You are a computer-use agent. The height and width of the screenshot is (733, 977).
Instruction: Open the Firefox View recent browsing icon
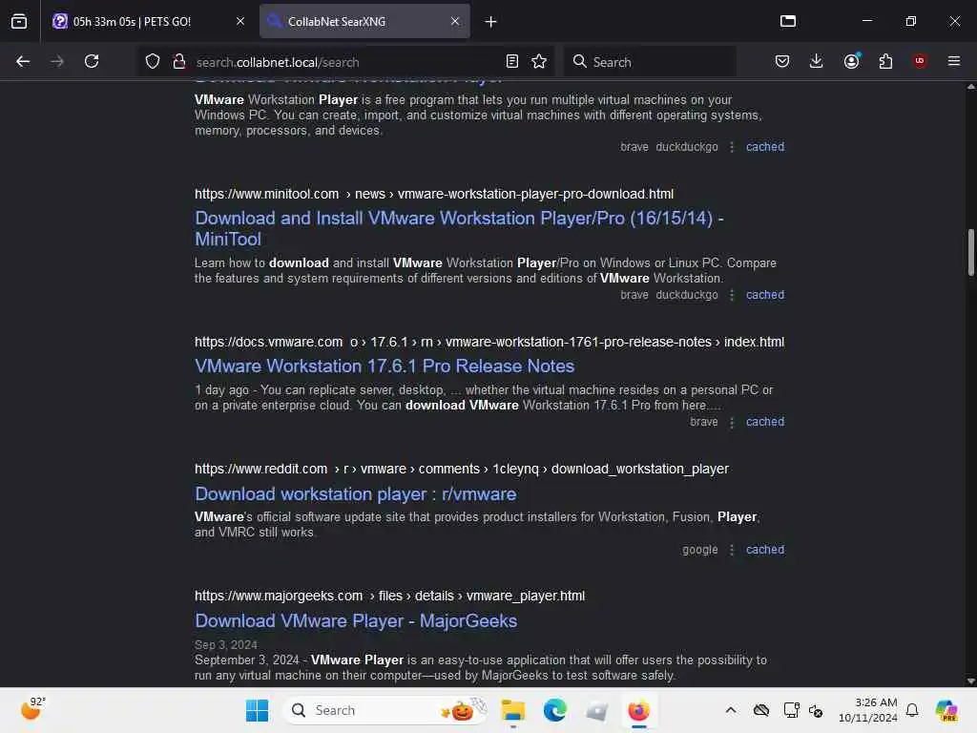point(19,21)
